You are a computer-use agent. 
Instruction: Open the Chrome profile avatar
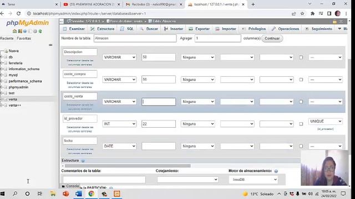click(x=338, y=13)
